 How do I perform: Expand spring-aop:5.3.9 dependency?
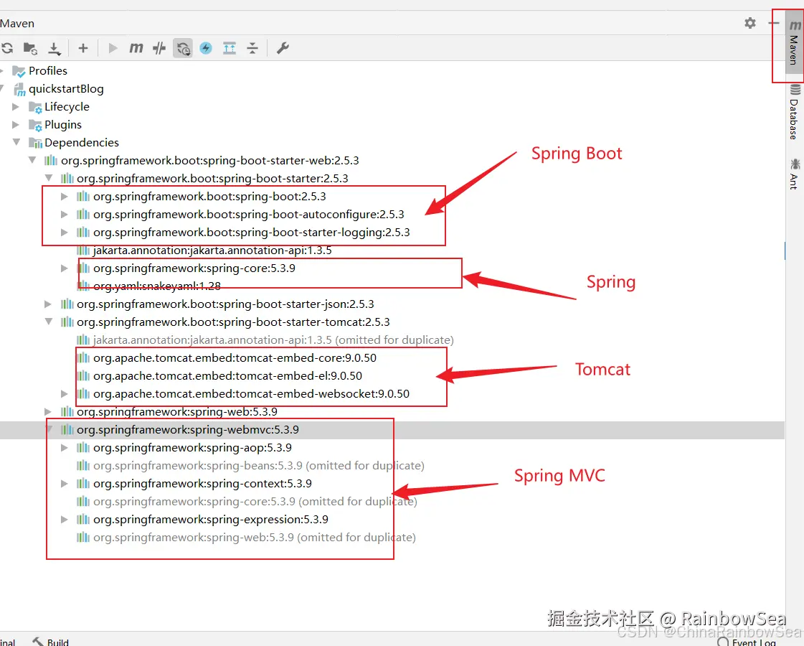pyautogui.click(x=65, y=448)
